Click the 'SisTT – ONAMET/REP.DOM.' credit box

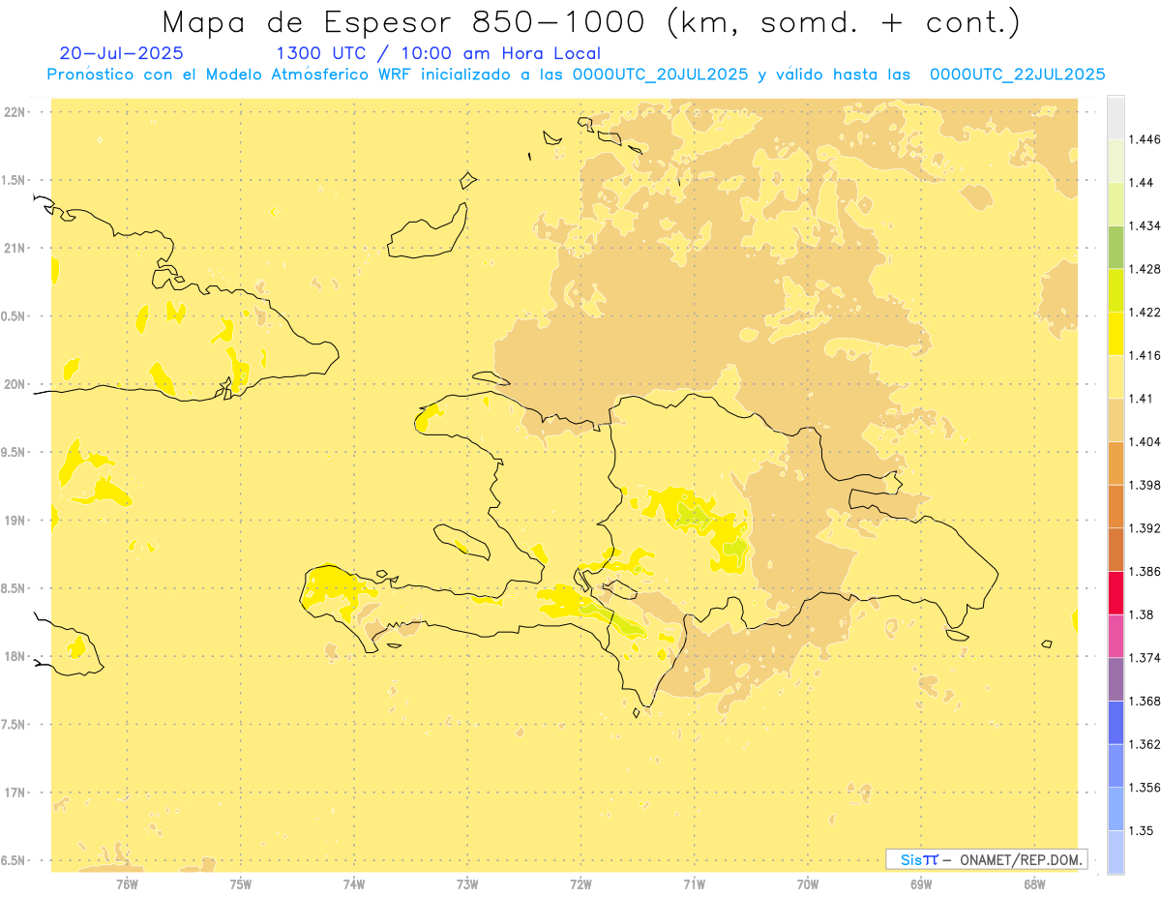(987, 859)
